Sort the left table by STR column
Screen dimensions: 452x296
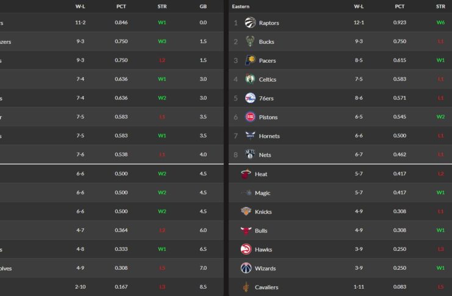click(162, 6)
